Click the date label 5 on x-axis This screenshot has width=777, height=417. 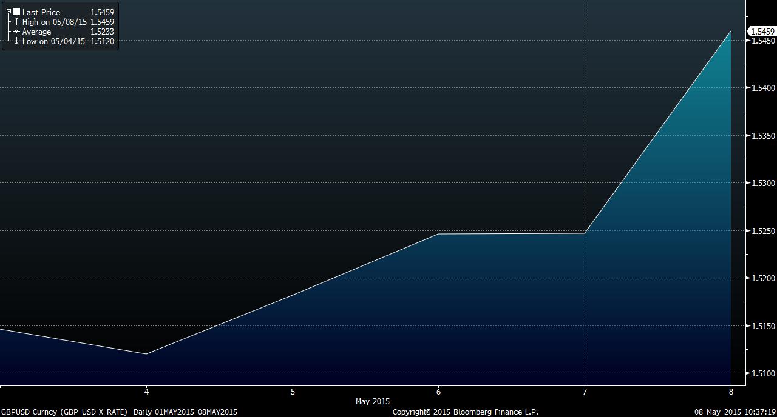pyautogui.click(x=293, y=392)
